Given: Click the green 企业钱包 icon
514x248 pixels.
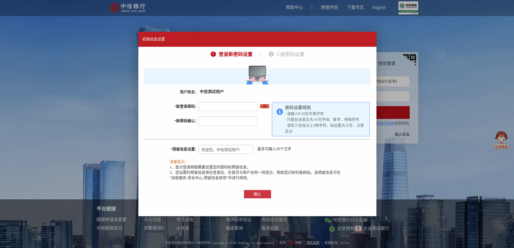Looking at the screenshot, I should point(332,229).
